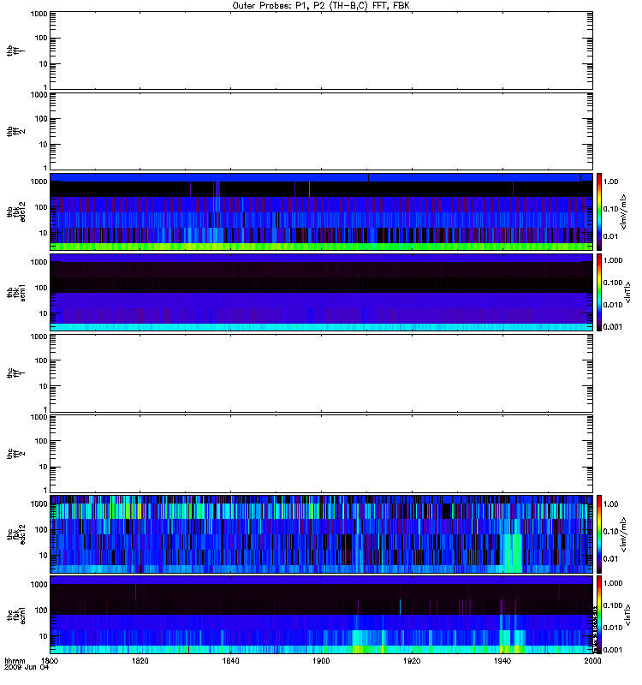Click the 1840 time axis label
The height and width of the screenshot is (685, 642).
coord(230,661)
